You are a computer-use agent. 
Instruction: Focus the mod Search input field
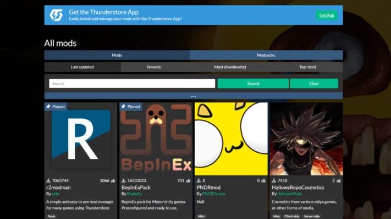coord(132,84)
